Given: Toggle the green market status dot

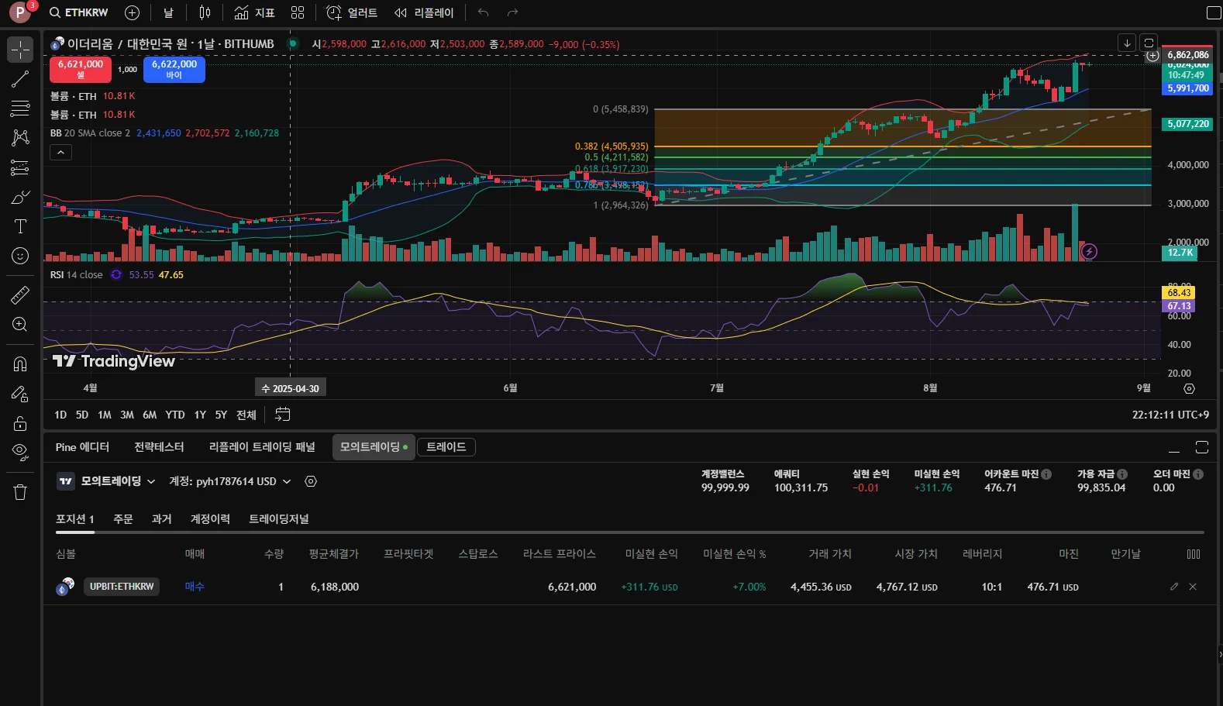Looking at the screenshot, I should [x=293, y=44].
